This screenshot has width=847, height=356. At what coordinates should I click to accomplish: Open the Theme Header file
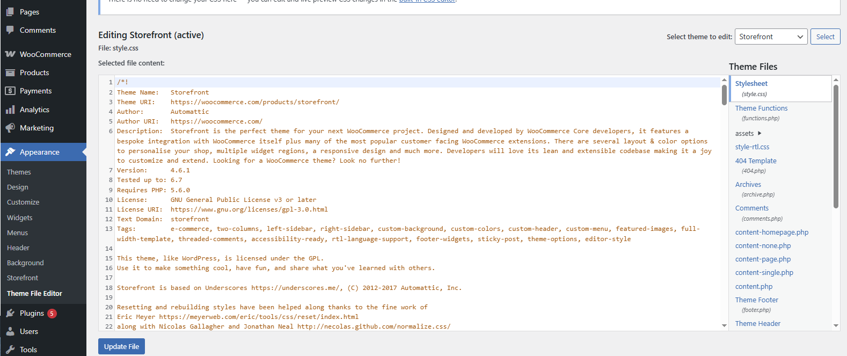tap(758, 323)
